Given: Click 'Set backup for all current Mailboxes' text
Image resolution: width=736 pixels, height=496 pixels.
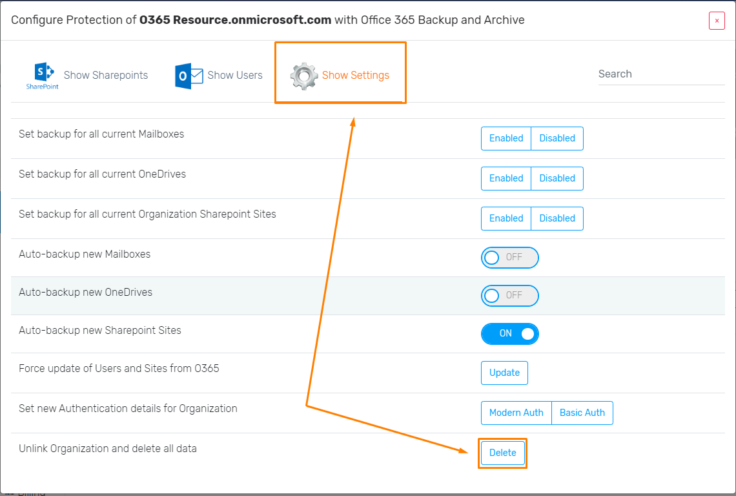Looking at the screenshot, I should click(x=101, y=134).
